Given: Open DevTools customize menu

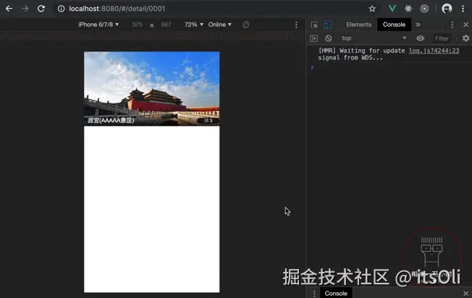Looking at the screenshot, I should [452, 25].
